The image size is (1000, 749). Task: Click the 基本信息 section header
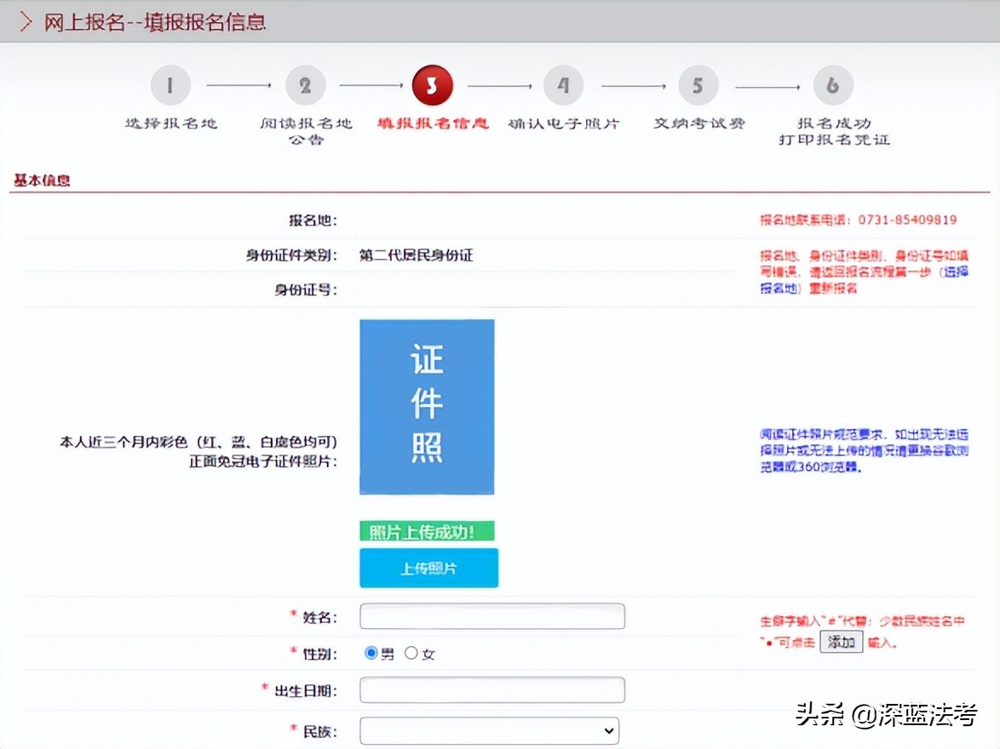pos(39,179)
